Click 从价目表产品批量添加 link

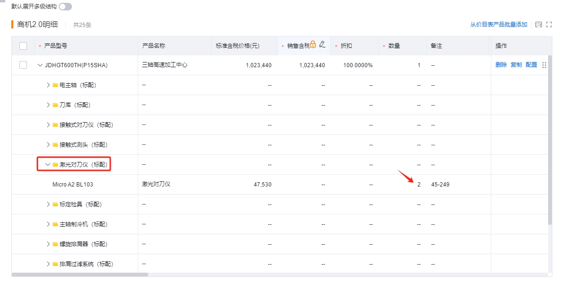498,25
